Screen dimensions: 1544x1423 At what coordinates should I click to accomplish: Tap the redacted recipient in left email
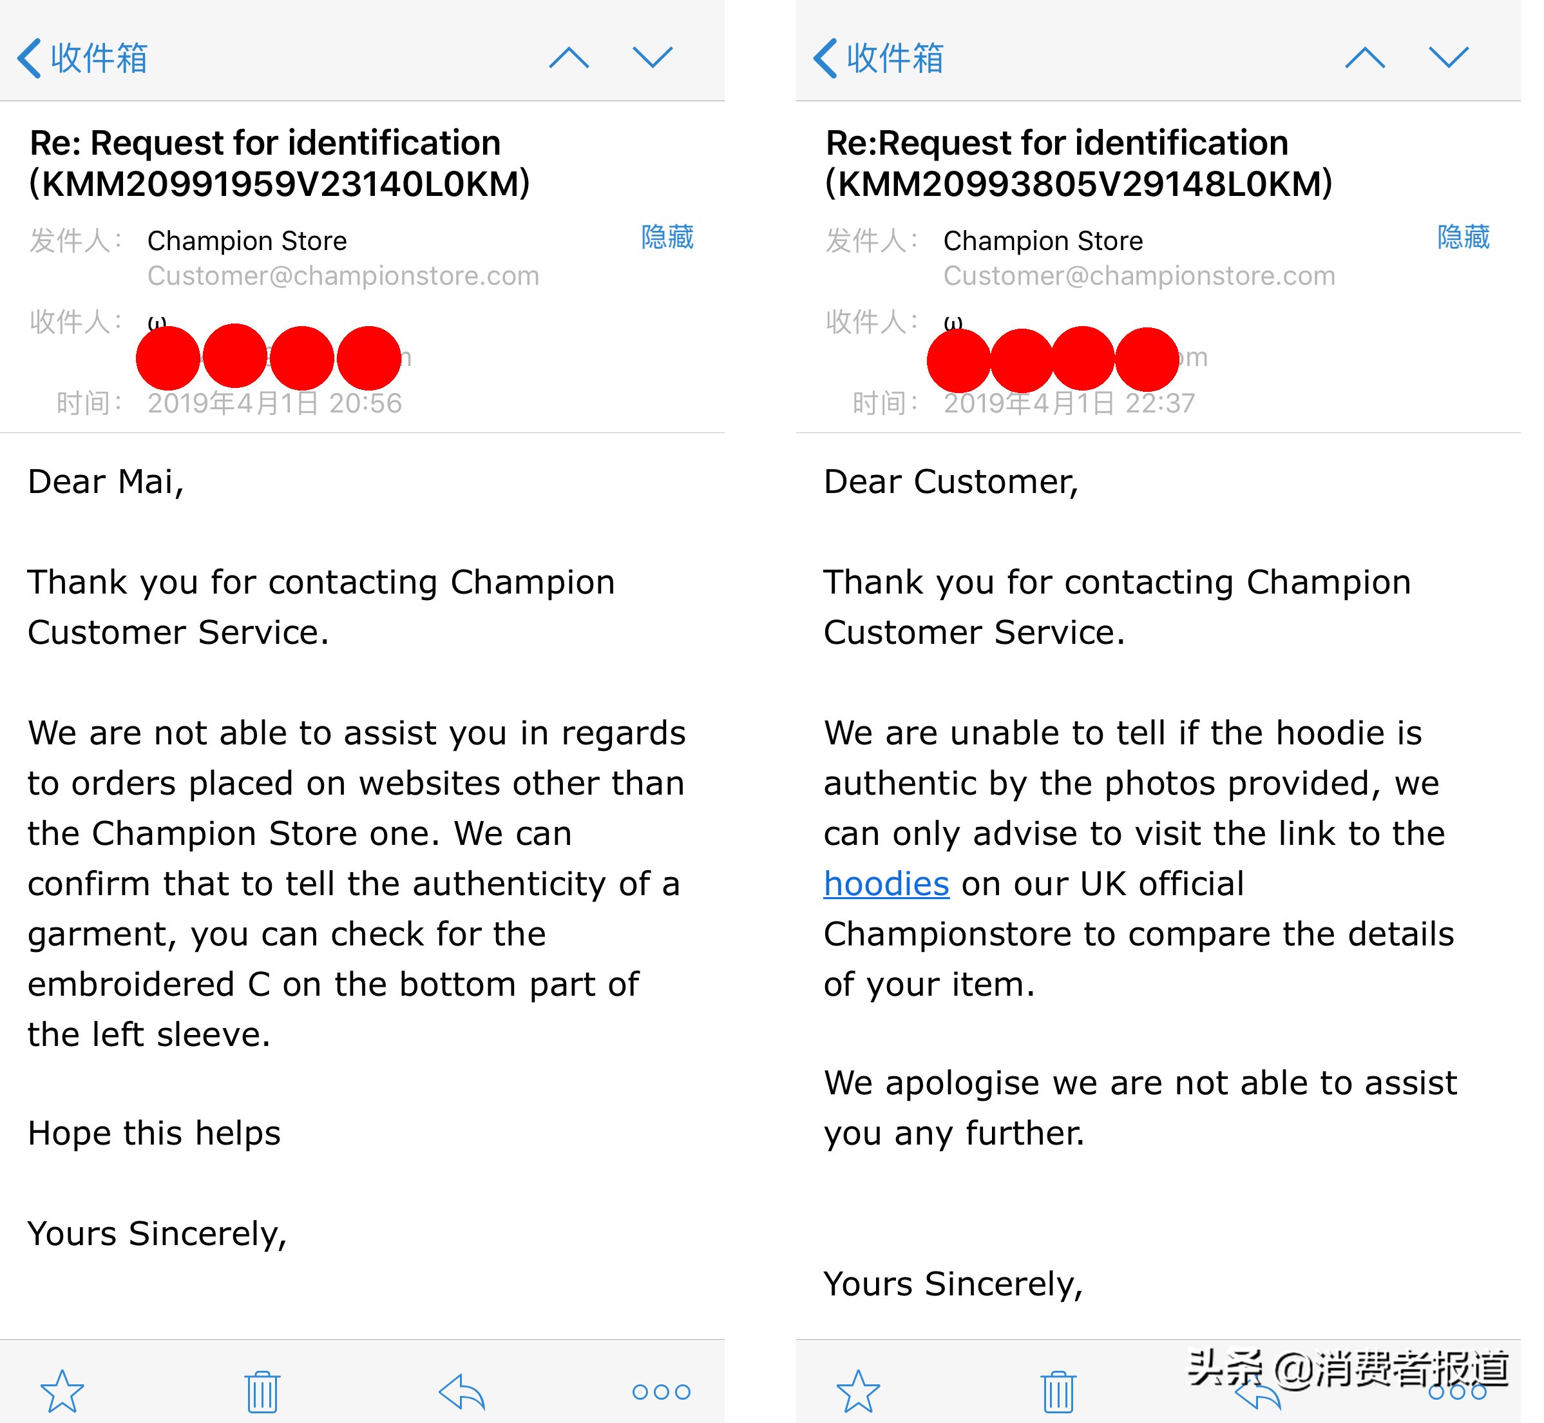point(268,356)
